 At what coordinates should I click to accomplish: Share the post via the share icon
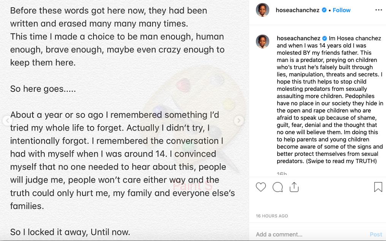tap(294, 187)
